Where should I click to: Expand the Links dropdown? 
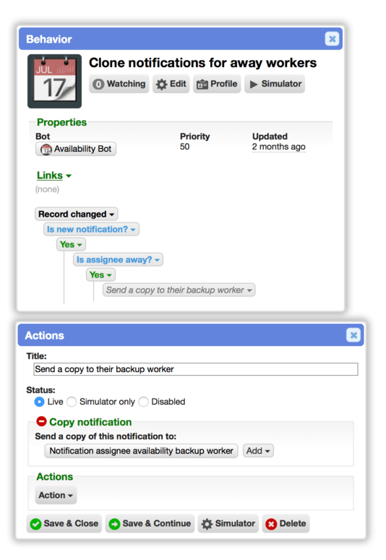click(x=54, y=176)
